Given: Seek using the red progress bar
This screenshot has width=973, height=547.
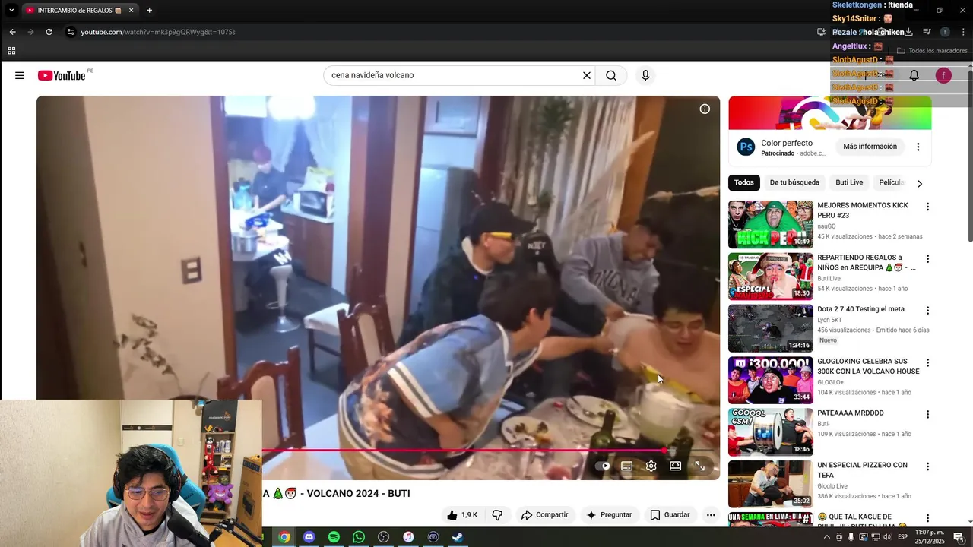Looking at the screenshot, I should point(486,451).
